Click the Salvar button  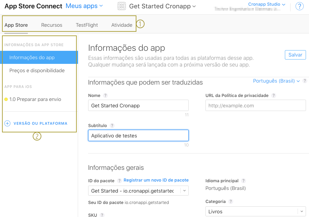295,55
